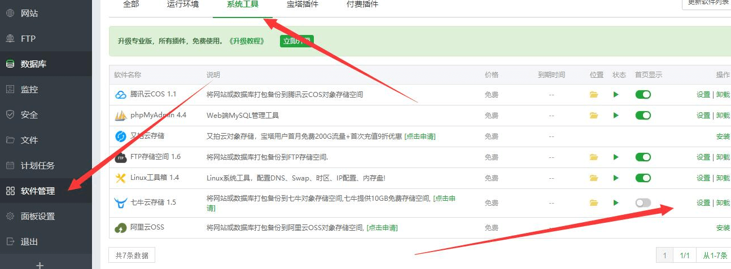731x269 pixels.
Task: Open 设置 for 腾讯云COS
Action: (x=703, y=95)
